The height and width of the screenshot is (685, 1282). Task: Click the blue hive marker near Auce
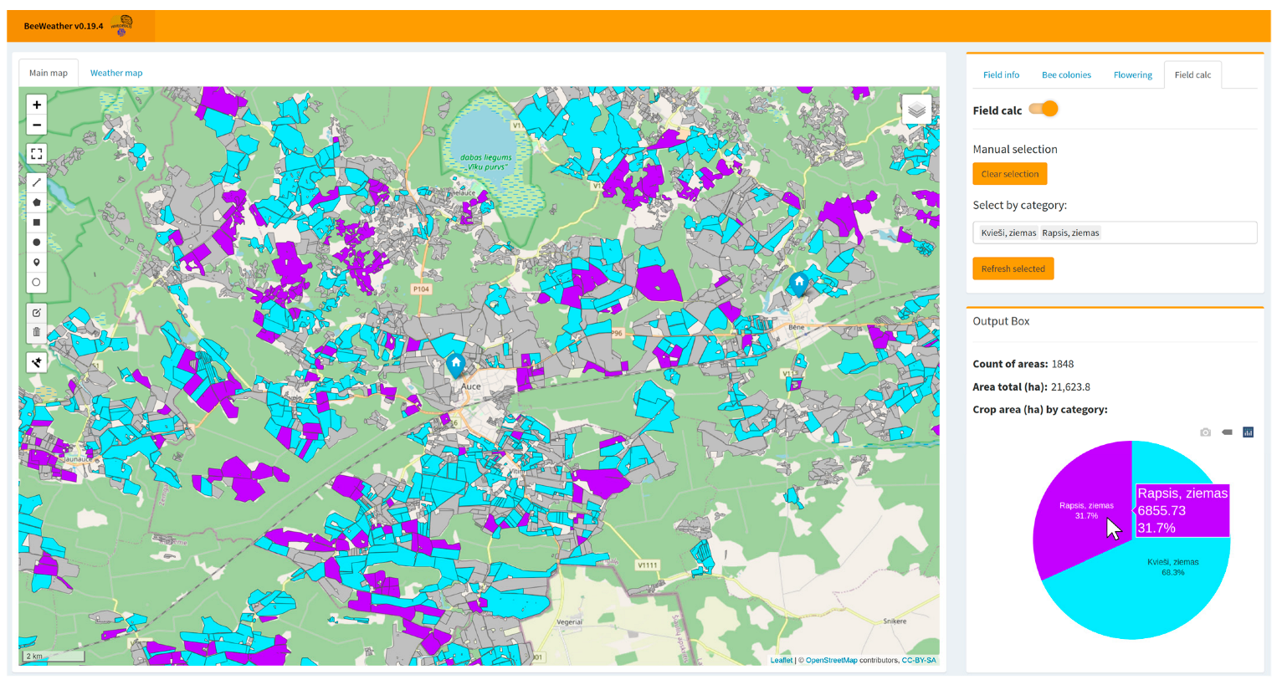click(x=456, y=365)
